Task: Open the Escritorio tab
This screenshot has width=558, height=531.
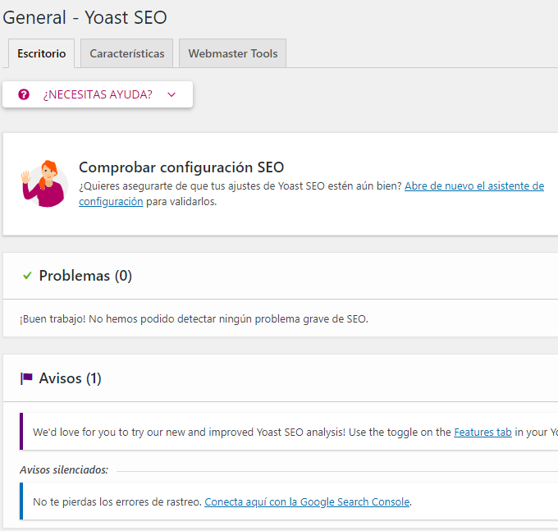Action: pyautogui.click(x=41, y=53)
